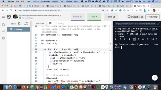
Task: Open the help question mark button
Action: tap(155, 78)
